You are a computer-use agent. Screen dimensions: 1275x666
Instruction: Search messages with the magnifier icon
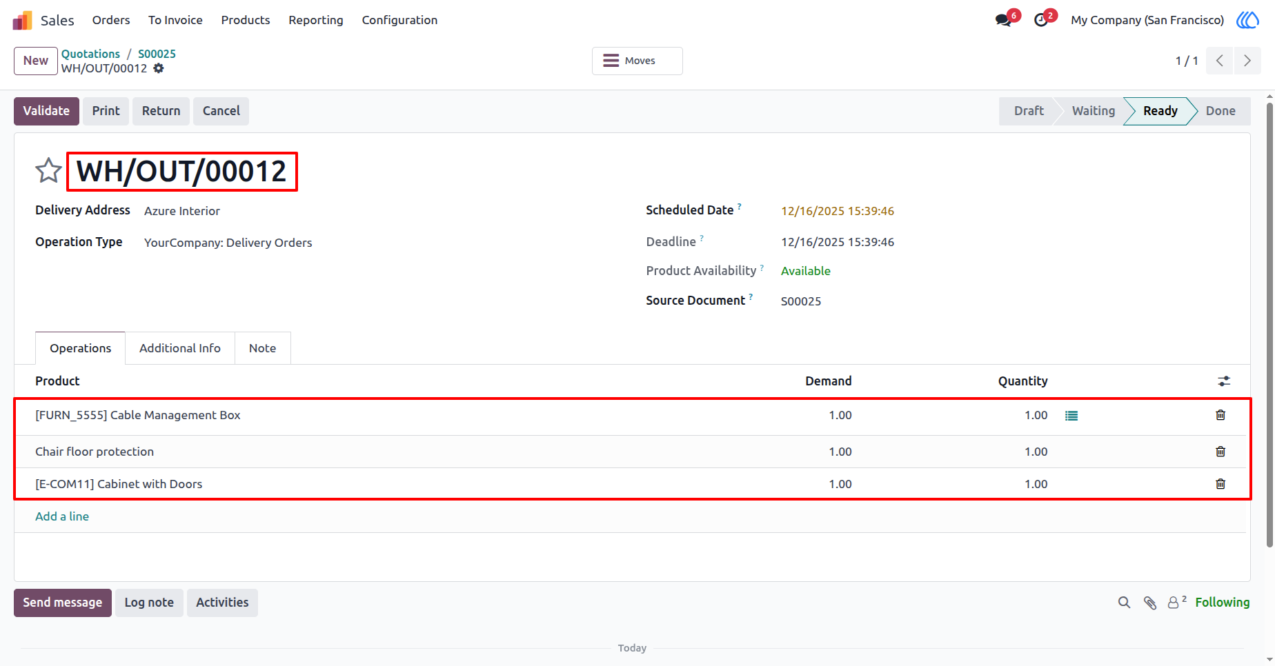pos(1124,603)
